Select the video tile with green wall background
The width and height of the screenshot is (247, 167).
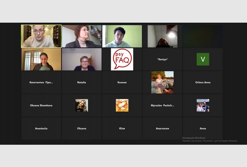pyautogui.click(x=122, y=36)
